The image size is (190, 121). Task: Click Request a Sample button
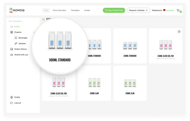tap(138, 10)
